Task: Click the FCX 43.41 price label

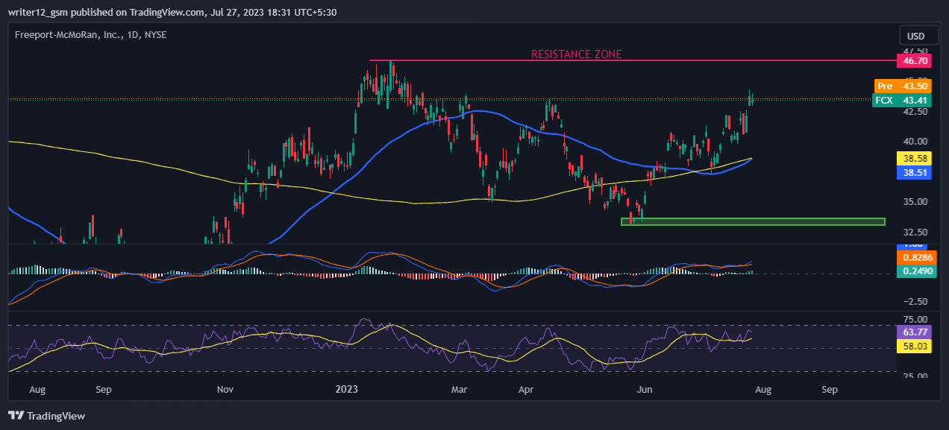Action: (x=902, y=100)
